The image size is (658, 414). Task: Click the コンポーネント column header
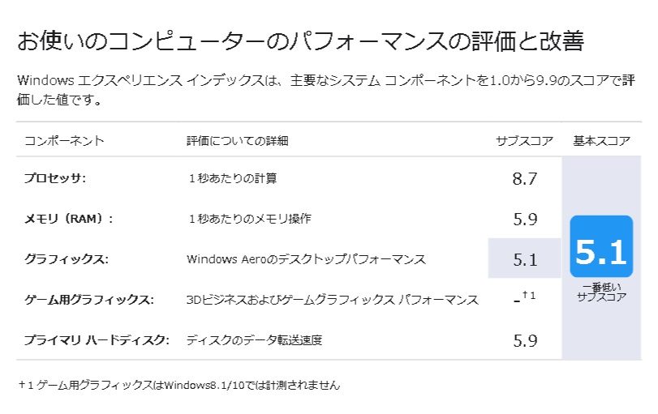64,141
